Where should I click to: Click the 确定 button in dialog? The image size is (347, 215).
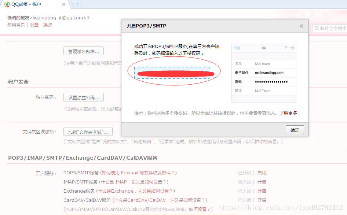[x=295, y=130]
